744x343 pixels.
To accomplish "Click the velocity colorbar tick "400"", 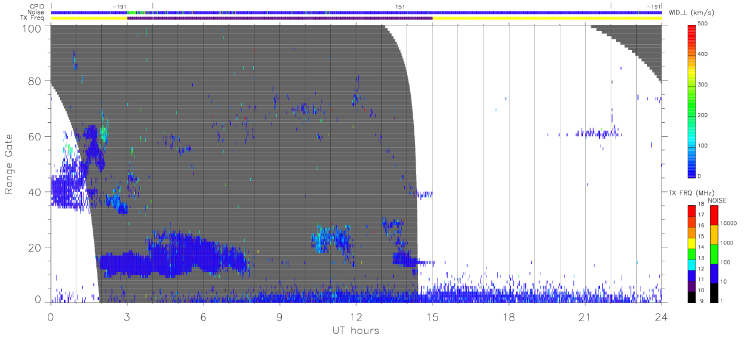I will 703,54.
